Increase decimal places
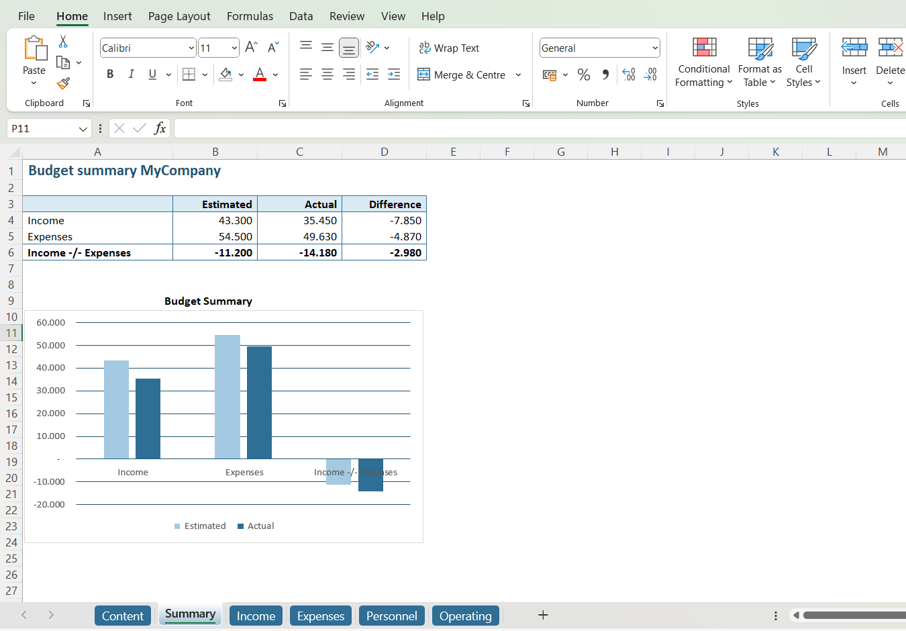 [x=629, y=75]
